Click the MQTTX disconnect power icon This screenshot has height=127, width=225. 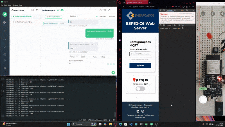[101, 10]
